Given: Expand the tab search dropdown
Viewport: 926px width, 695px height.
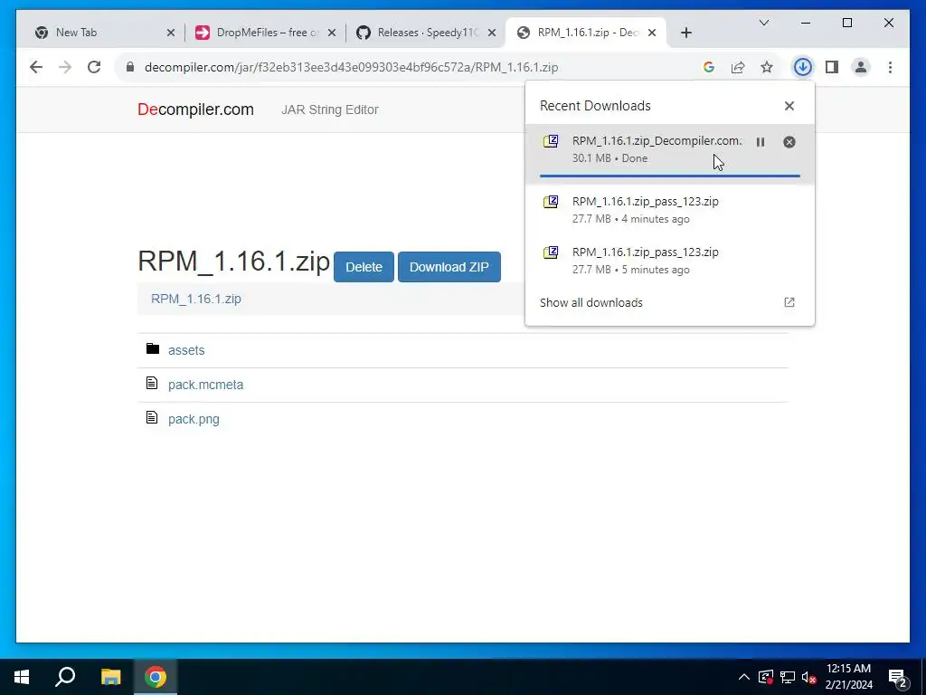Looking at the screenshot, I should click(x=763, y=23).
